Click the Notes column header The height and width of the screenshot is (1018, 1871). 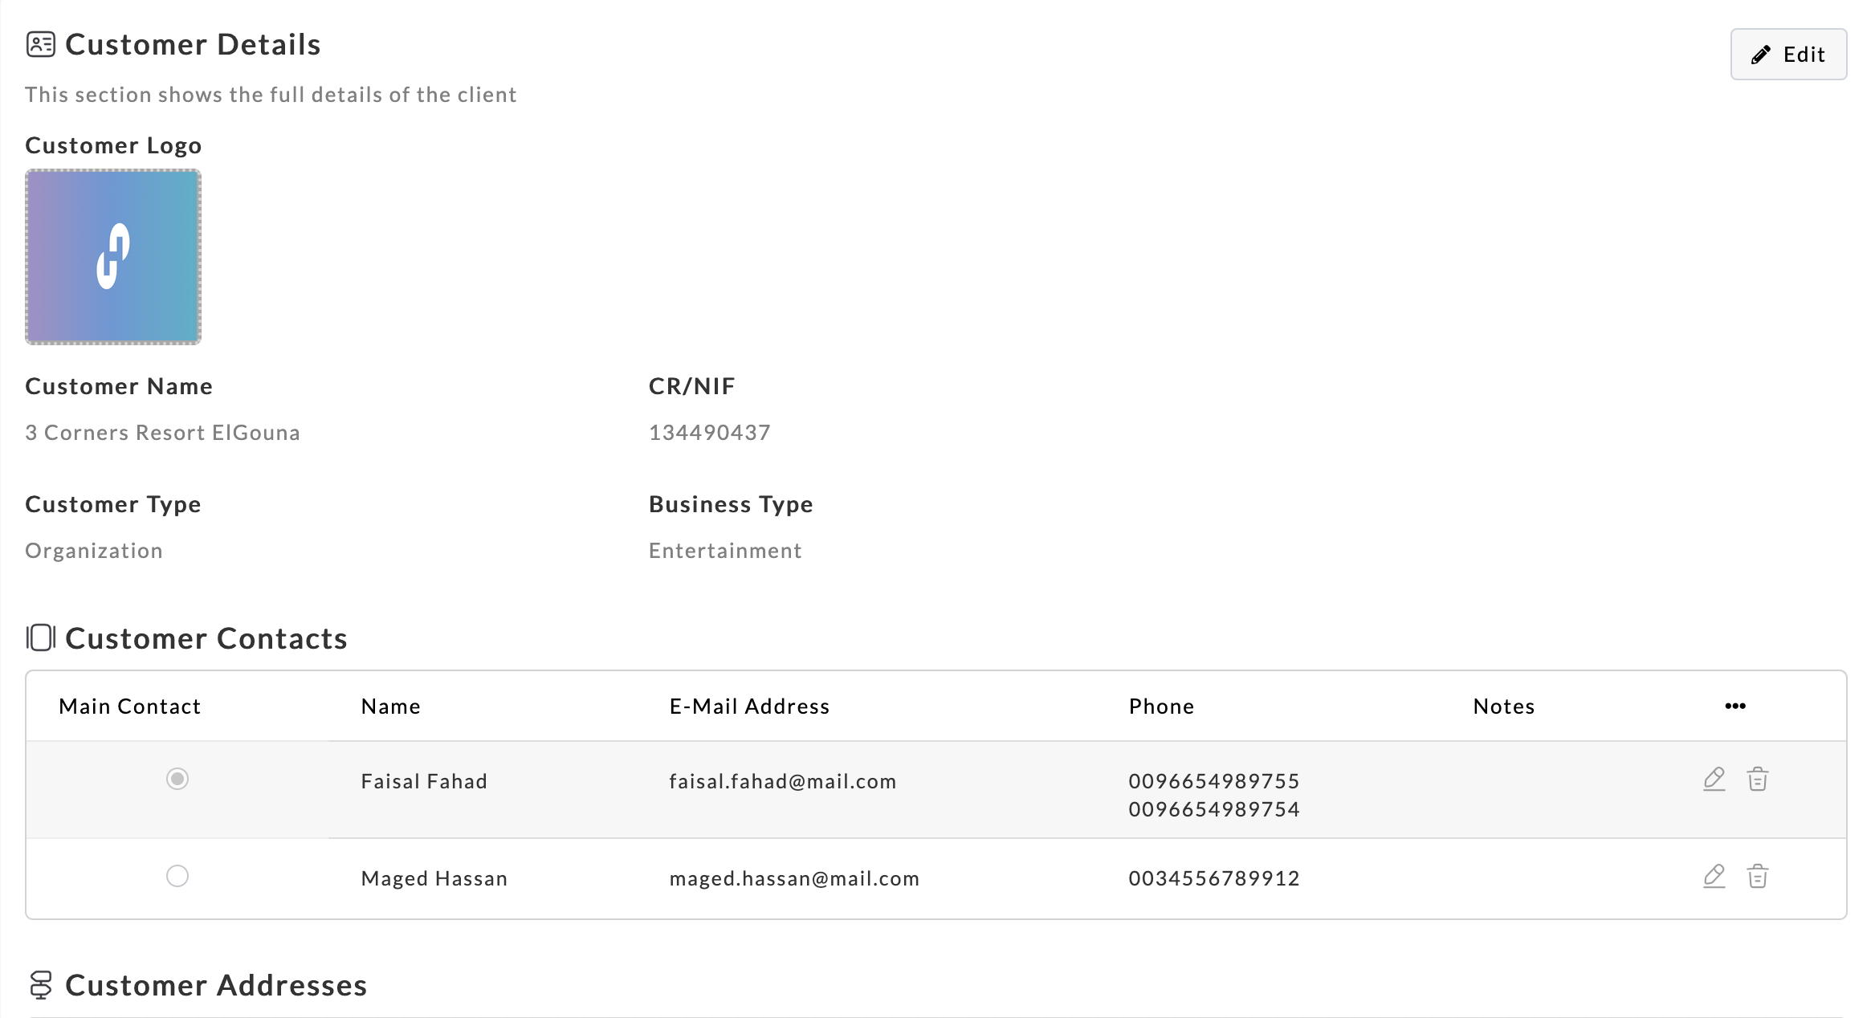1503,706
